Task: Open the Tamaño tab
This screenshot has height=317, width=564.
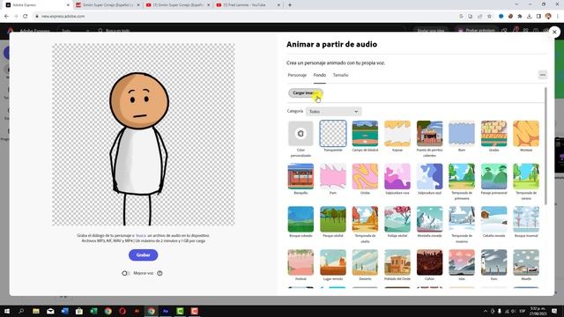Action: click(340, 75)
